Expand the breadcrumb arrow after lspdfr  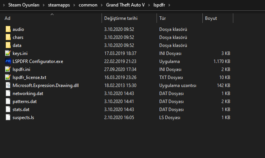coord(169,5)
